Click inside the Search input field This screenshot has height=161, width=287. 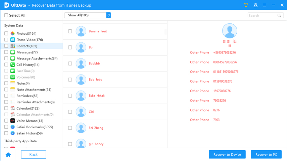point(262,15)
